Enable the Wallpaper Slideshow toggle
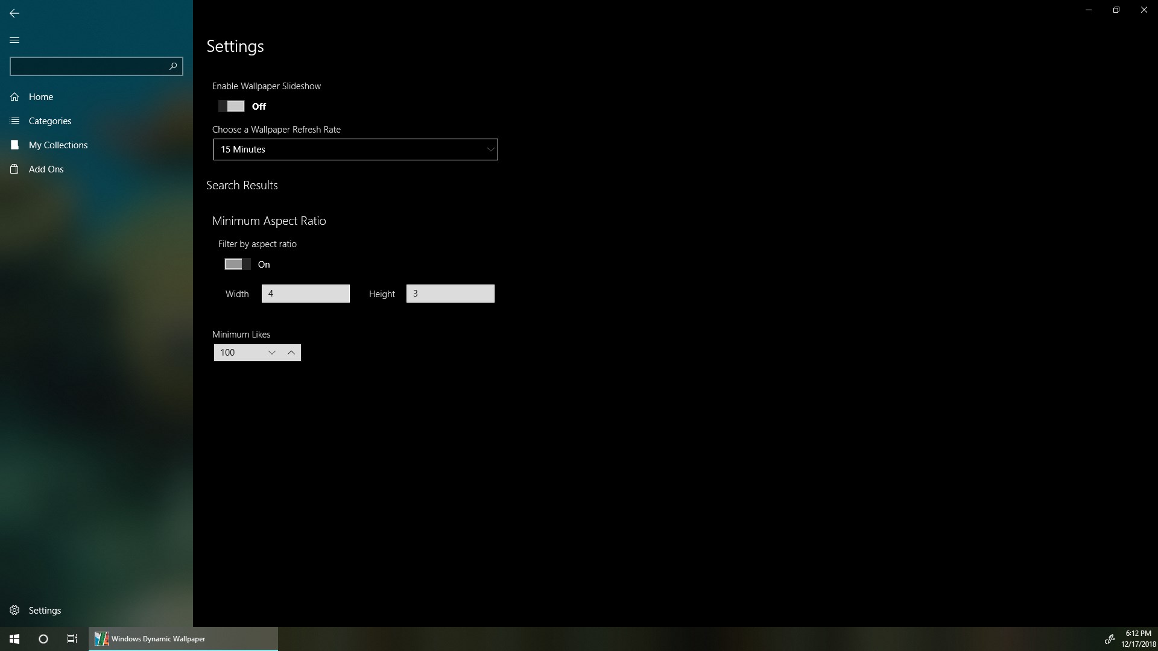Viewport: 1158px width, 651px height. tap(232, 106)
